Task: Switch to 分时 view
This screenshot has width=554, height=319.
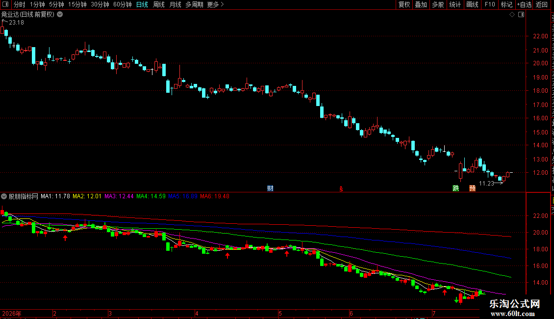Action: point(19,4)
